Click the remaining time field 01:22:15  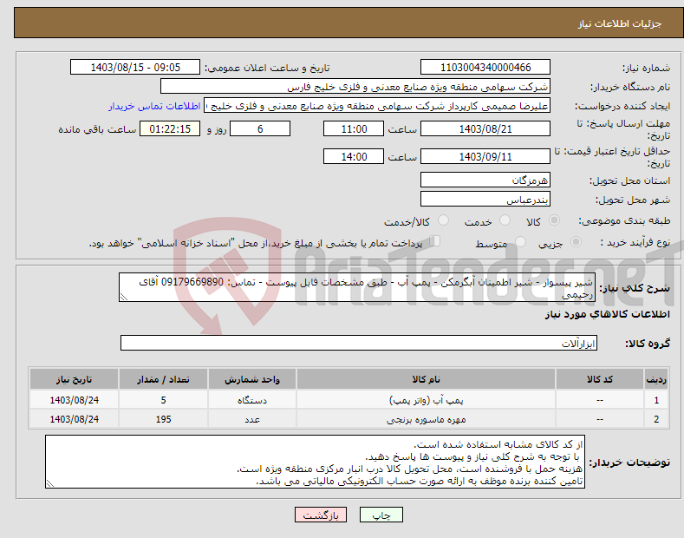pos(170,128)
